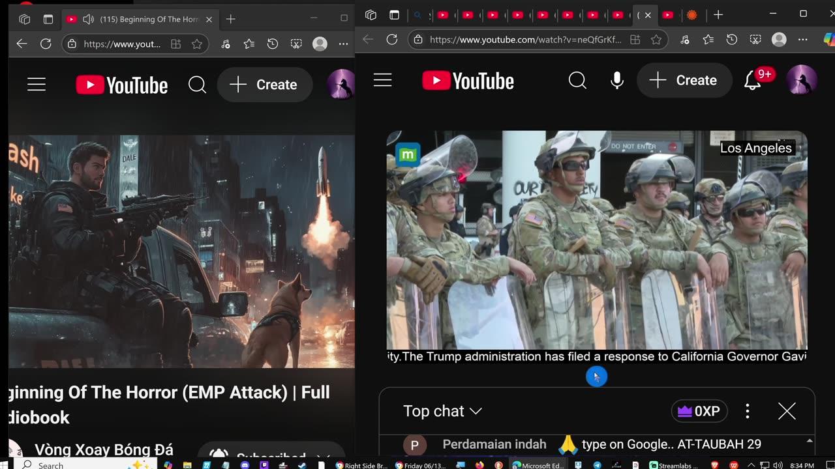Close the live chat panel

tap(787, 411)
